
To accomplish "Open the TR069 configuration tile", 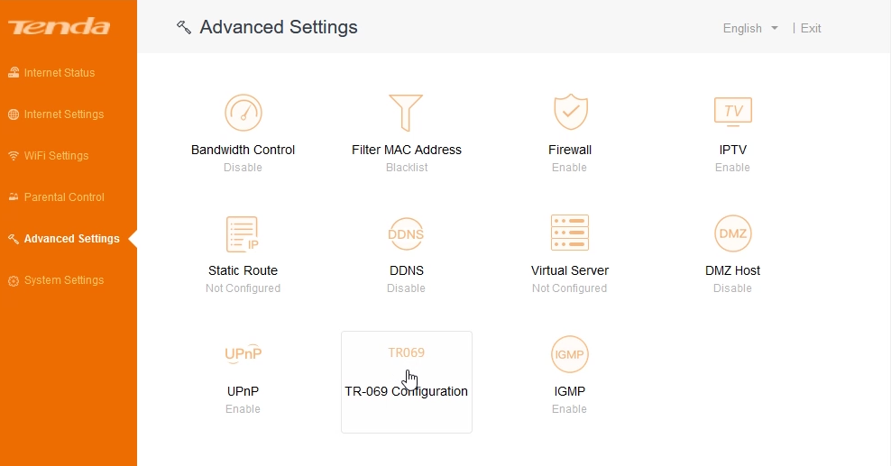I will pyautogui.click(x=407, y=382).
